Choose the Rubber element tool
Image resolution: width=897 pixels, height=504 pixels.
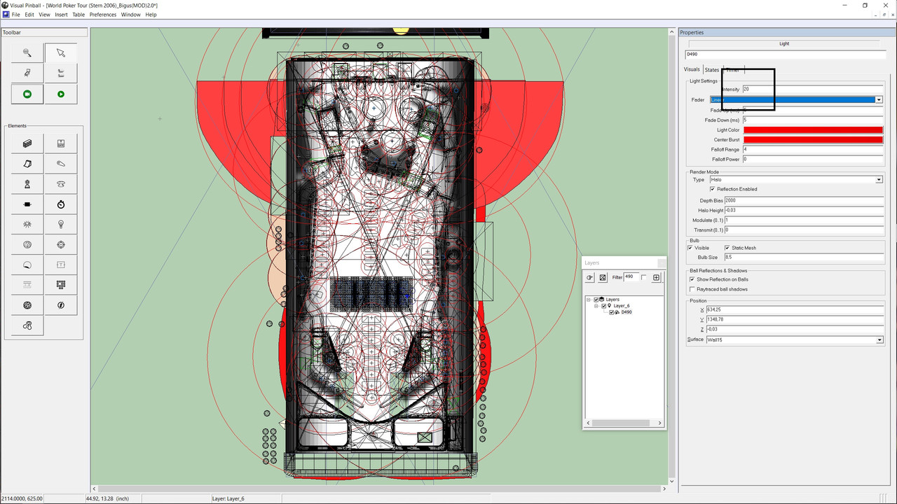[x=27, y=325]
